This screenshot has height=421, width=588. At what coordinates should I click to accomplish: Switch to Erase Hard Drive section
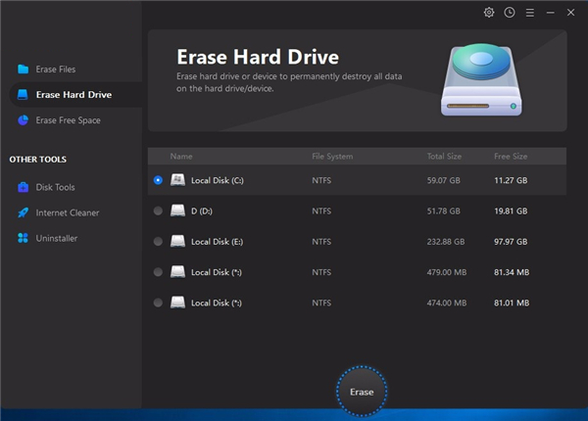[73, 95]
